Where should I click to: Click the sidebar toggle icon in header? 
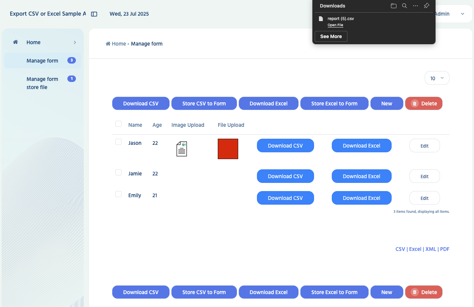click(94, 14)
